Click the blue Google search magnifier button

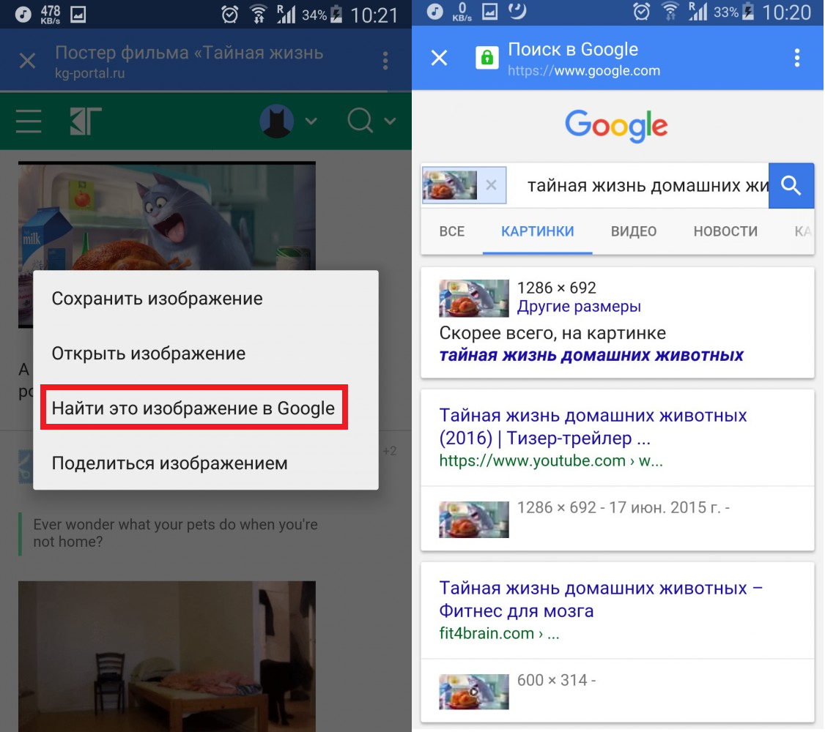tap(791, 185)
